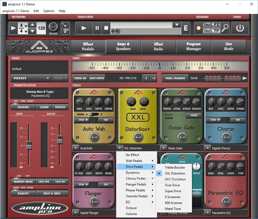Click the Input level fader
Image resolution: width=258 pixels, height=219 pixels.
[29, 145]
